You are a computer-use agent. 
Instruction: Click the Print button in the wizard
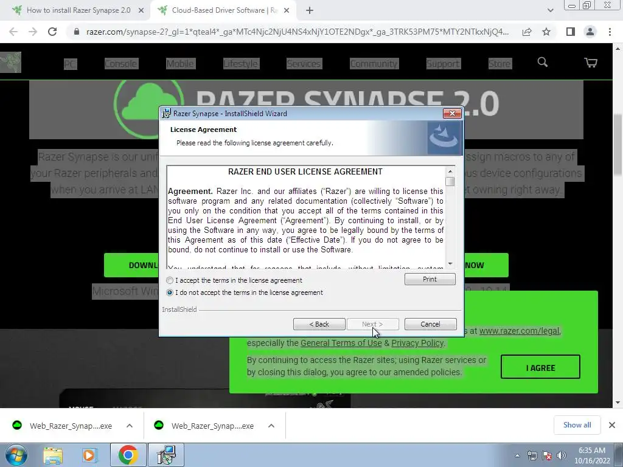430,279
